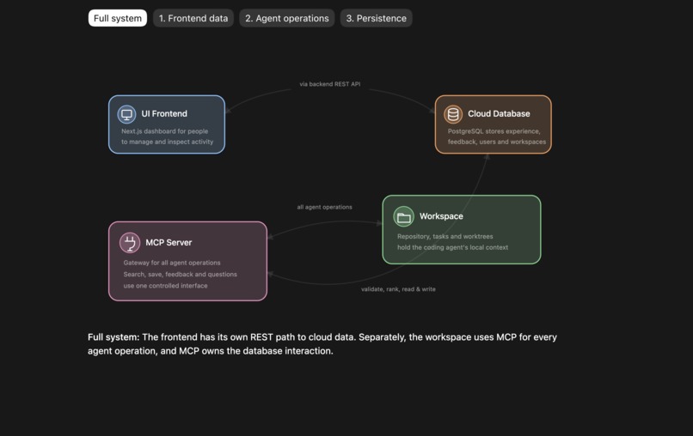Viewport: 693px width, 436px height.
Task: Click the MCP Server plug icon
Action: 130,243
